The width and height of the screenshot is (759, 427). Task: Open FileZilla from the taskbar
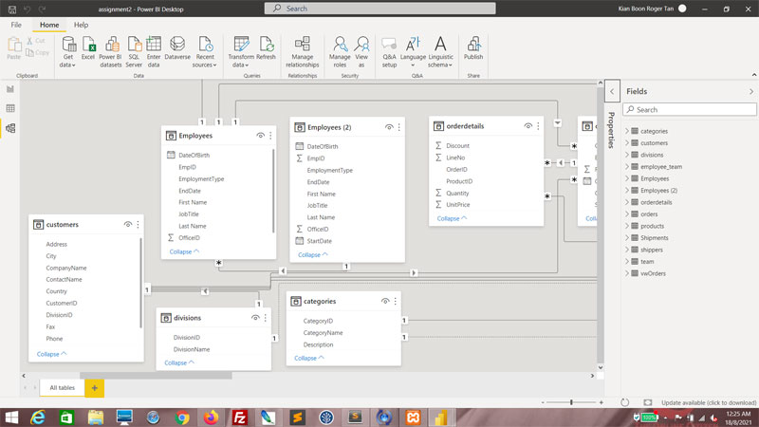click(240, 418)
